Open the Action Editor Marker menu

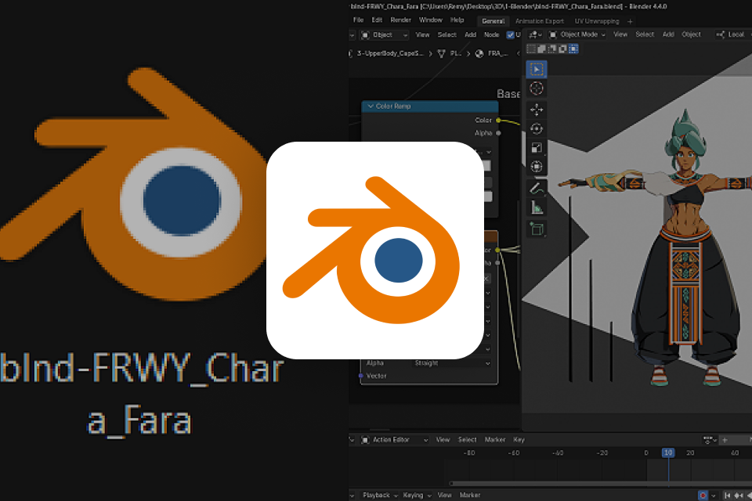point(495,440)
